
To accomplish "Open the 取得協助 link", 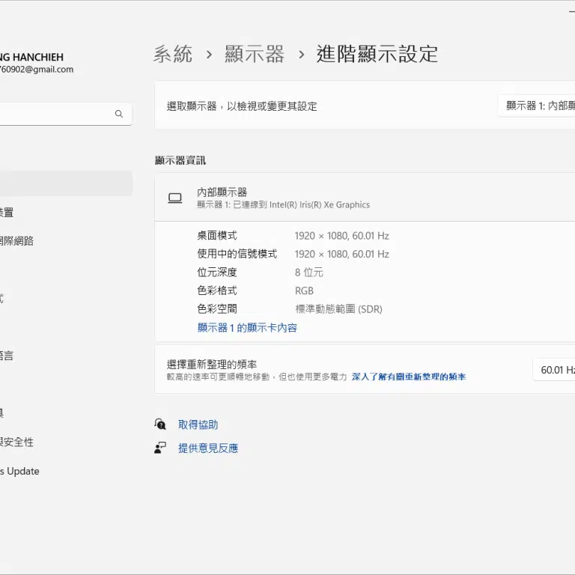I will tap(198, 425).
